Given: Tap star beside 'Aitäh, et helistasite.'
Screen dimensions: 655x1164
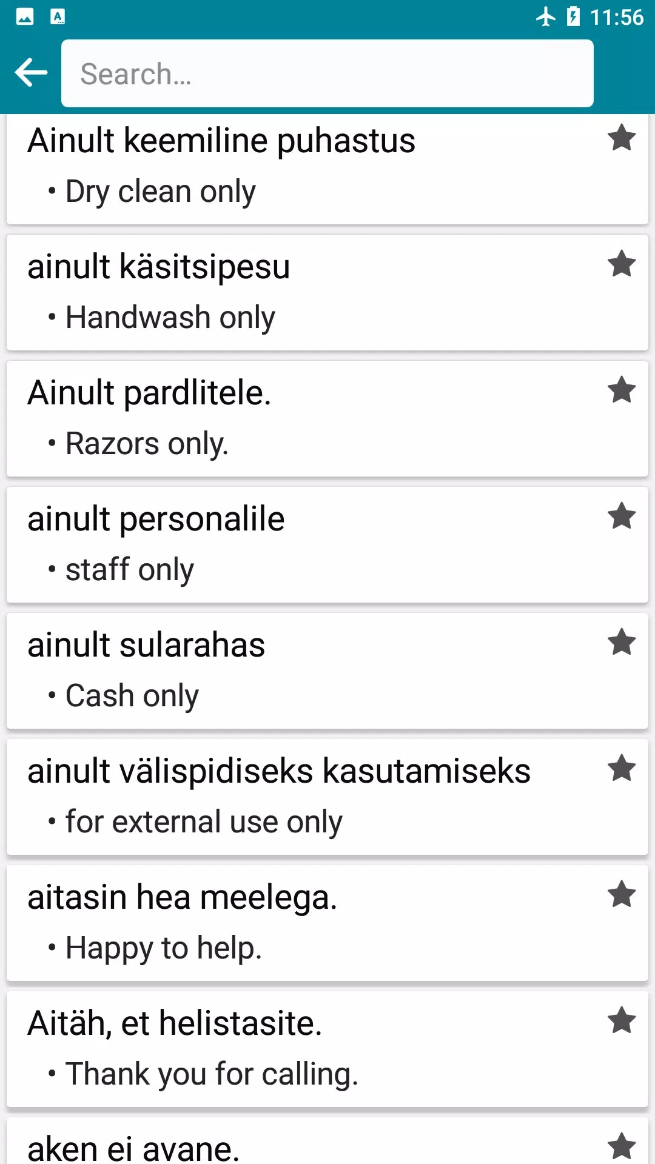Looking at the screenshot, I should tap(622, 1021).
